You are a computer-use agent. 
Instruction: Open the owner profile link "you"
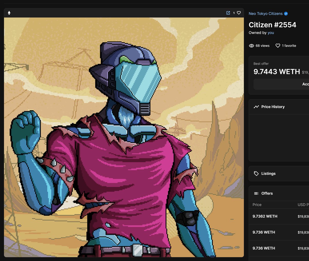point(271,33)
